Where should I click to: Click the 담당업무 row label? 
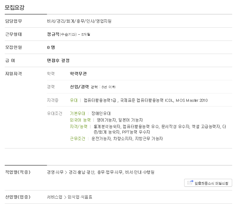(x=13, y=21)
